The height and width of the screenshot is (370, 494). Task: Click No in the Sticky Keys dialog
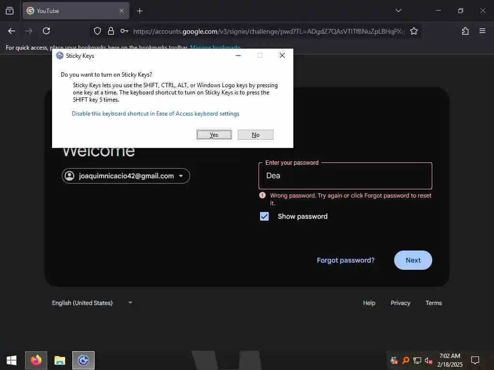tap(256, 135)
